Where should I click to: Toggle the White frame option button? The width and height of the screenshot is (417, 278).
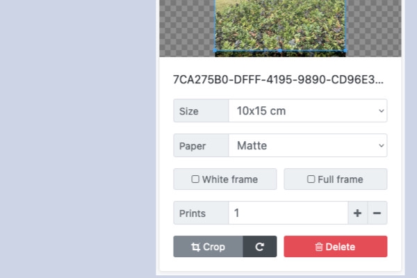(x=225, y=179)
